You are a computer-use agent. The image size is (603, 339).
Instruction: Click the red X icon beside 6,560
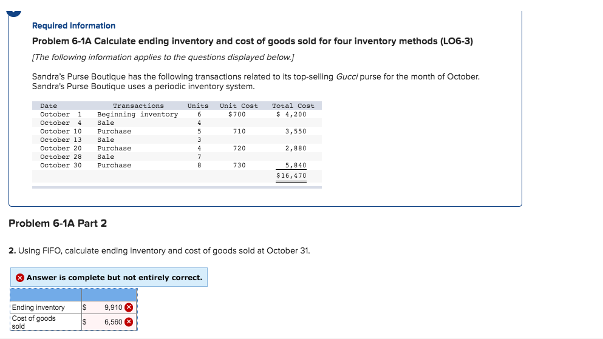click(x=129, y=322)
